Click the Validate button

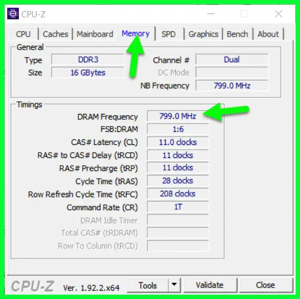click(210, 285)
